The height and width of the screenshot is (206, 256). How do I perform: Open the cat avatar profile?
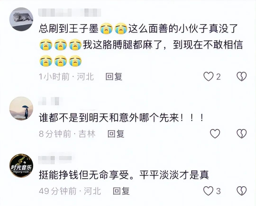[21, 19]
